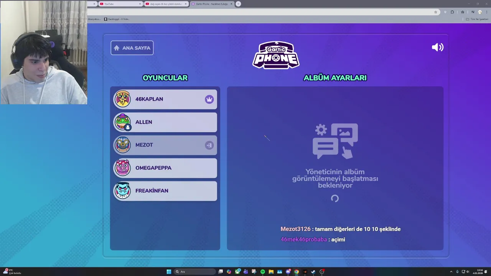Open the 'Tüm Yer İşaretleri' bookmarks folder
This screenshot has width=491, height=276.
click(477, 19)
